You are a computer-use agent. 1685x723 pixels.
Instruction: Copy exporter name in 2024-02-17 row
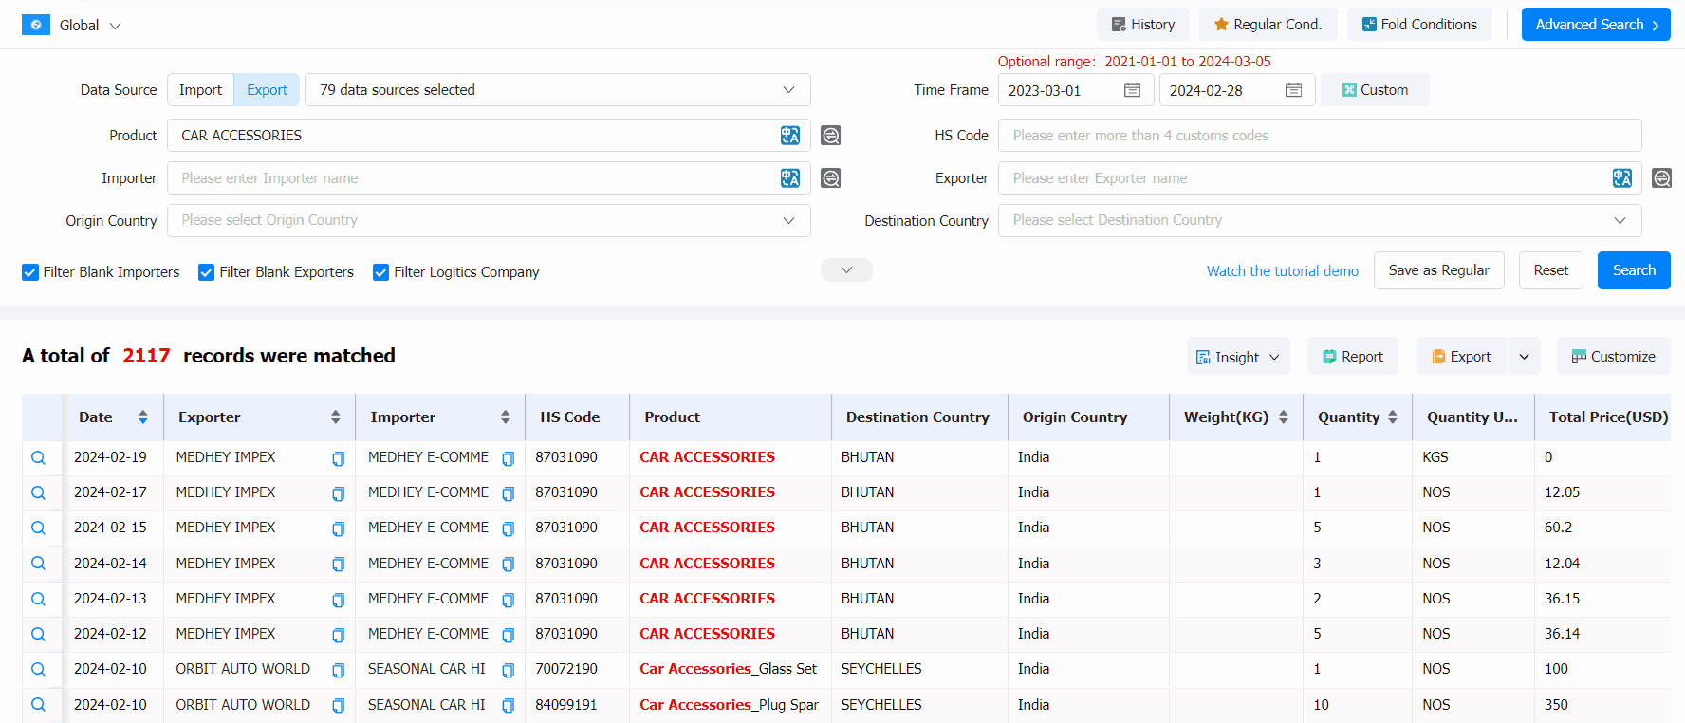pyautogui.click(x=338, y=493)
